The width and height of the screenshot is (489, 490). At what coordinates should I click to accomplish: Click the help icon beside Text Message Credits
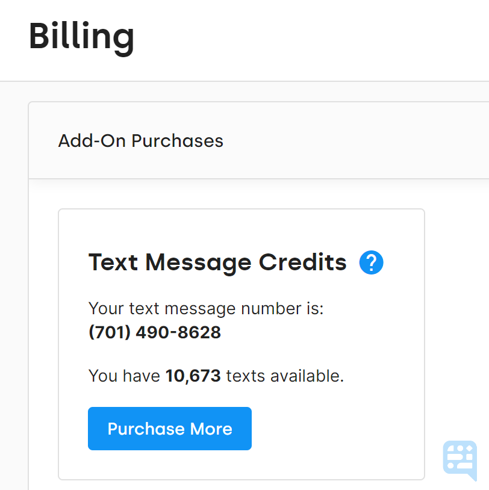pyautogui.click(x=371, y=262)
